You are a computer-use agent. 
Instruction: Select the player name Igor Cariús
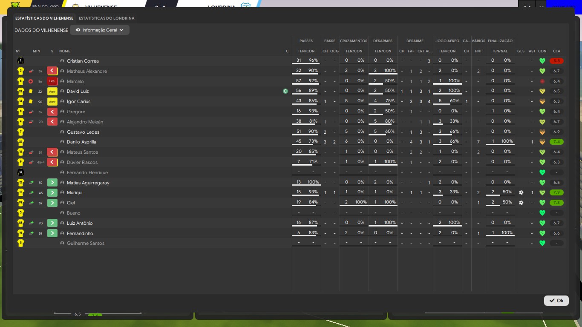click(78, 102)
